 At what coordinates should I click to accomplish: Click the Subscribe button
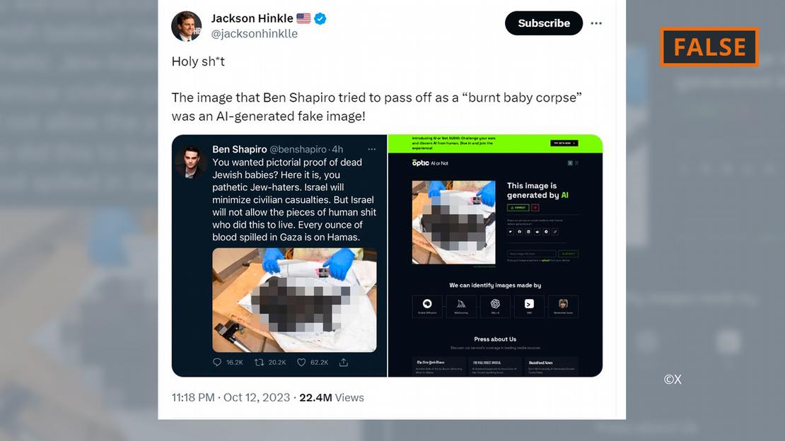(544, 23)
